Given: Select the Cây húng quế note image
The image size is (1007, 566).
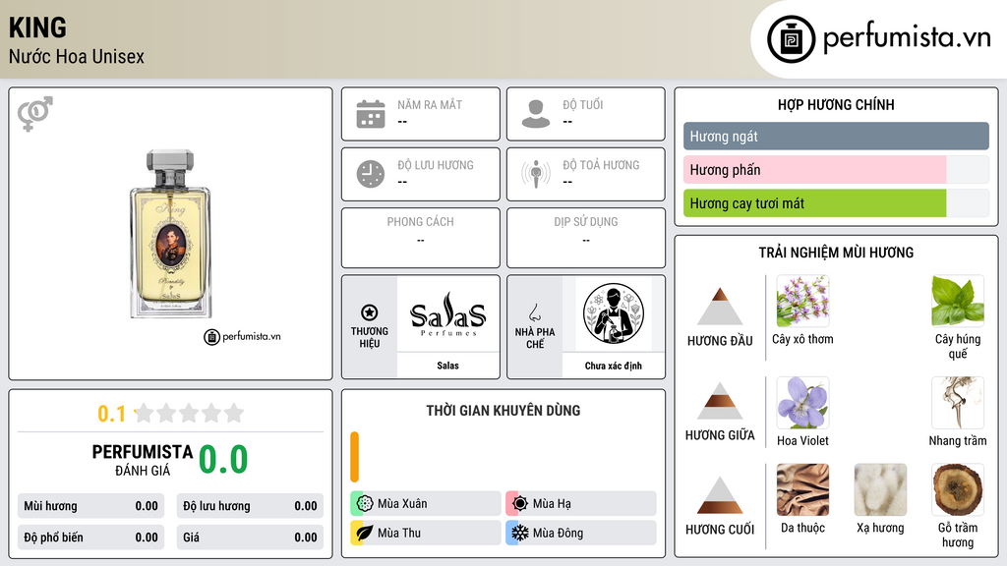Looking at the screenshot, I should [958, 301].
